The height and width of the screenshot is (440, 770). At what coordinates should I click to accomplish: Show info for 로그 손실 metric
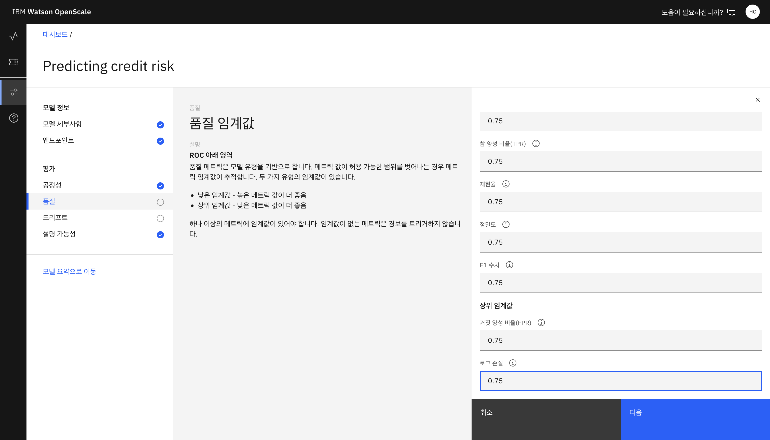pyautogui.click(x=513, y=363)
